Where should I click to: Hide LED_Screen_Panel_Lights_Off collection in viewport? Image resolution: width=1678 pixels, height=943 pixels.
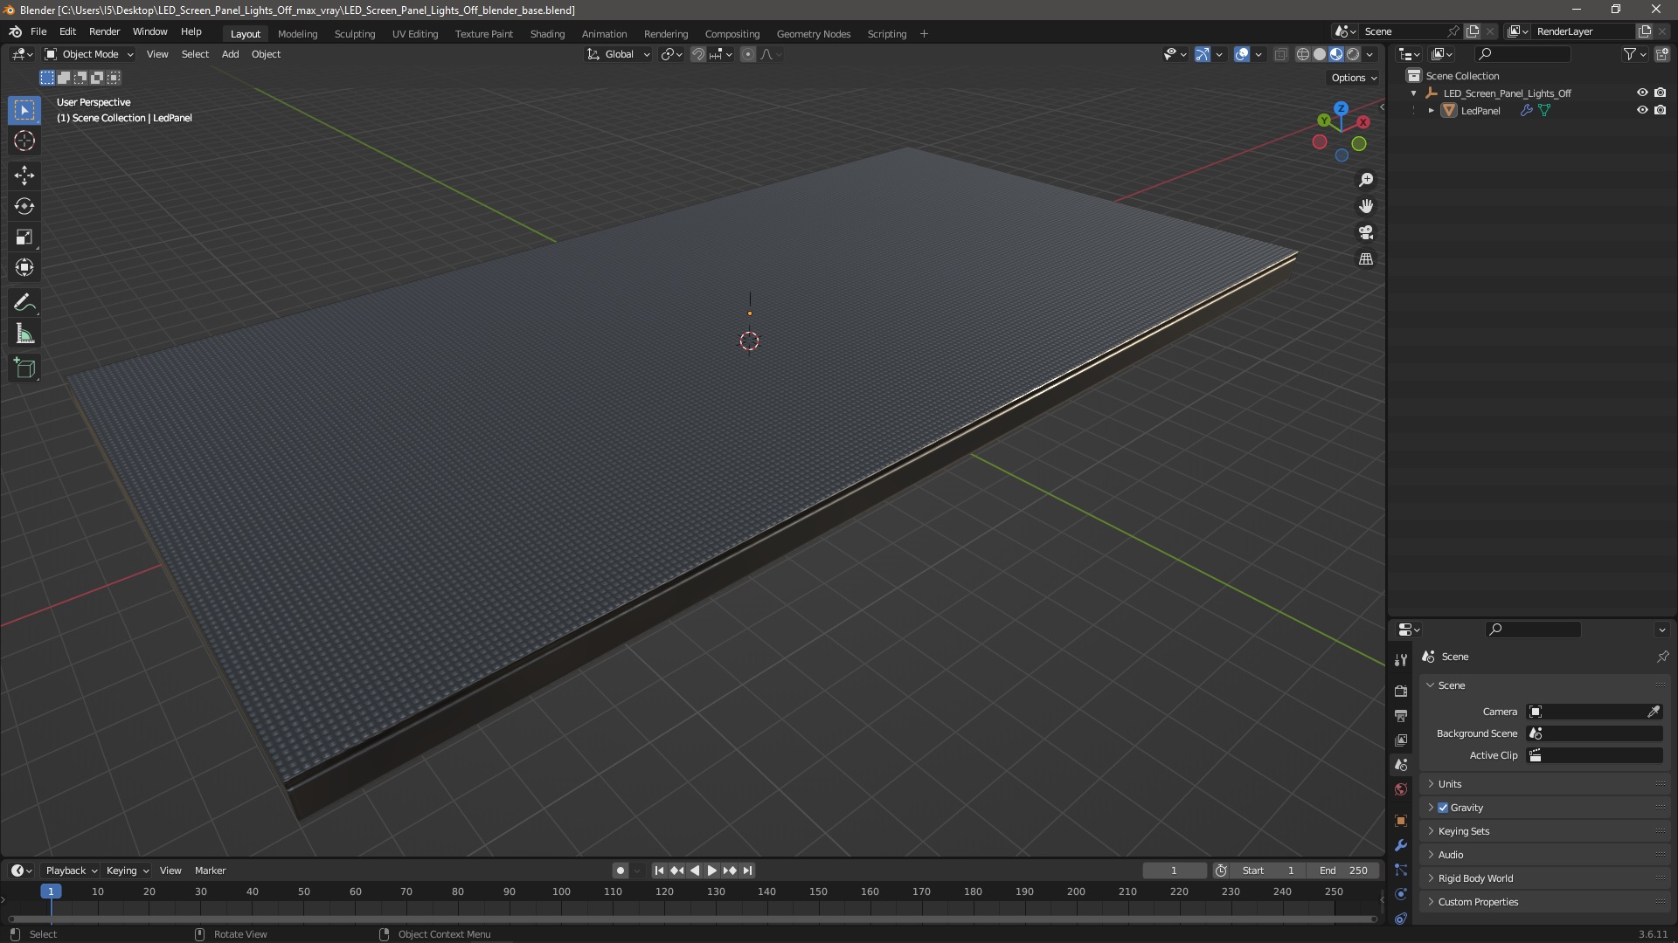(x=1641, y=93)
